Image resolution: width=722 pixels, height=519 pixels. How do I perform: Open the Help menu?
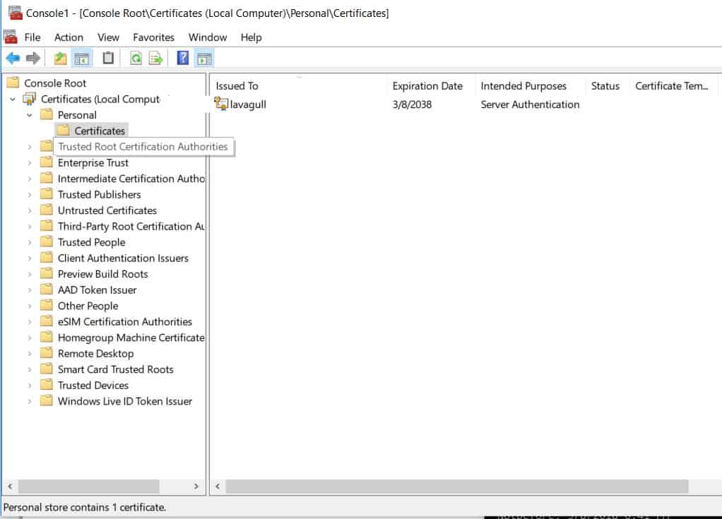pos(251,37)
